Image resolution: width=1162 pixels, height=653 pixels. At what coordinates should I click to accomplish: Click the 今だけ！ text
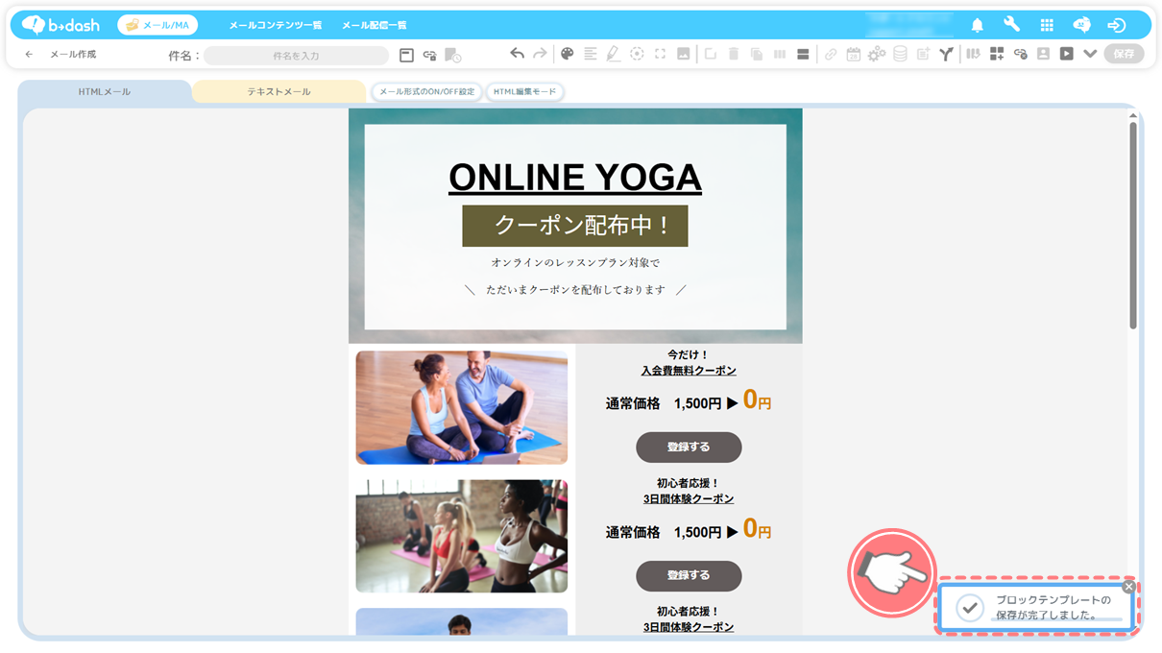(x=689, y=354)
